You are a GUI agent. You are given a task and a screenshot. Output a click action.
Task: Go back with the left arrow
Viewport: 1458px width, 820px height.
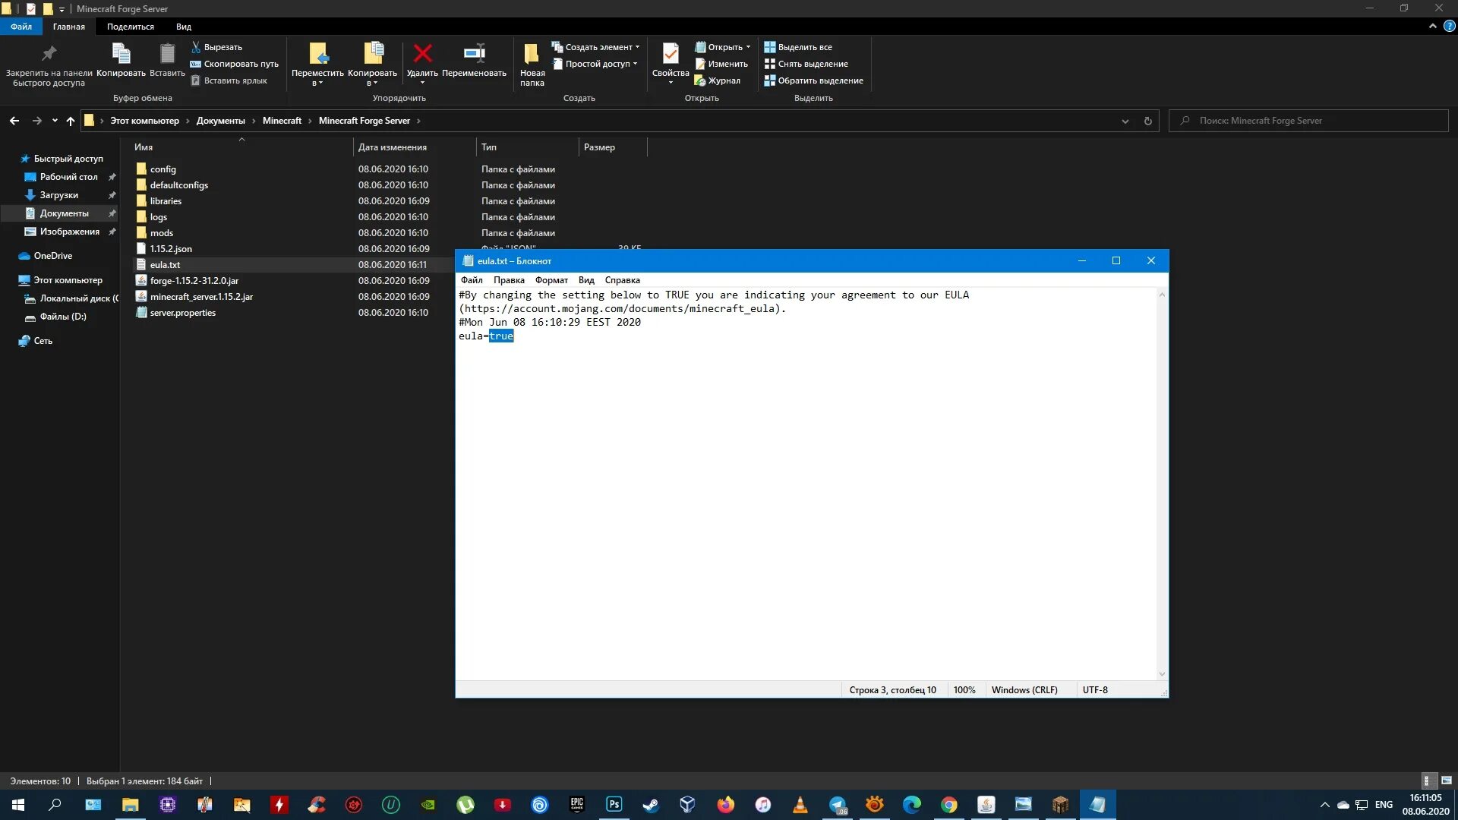pos(14,121)
